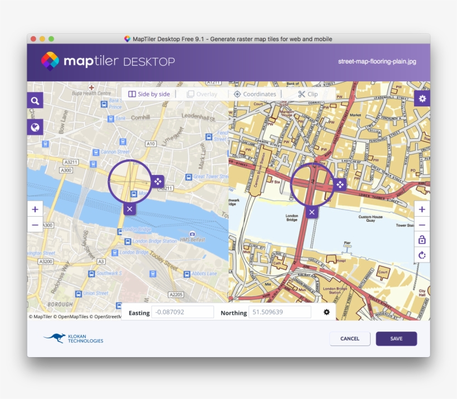Toggle the lock icon on right map
This screenshot has height=399, width=457.
coord(422,240)
